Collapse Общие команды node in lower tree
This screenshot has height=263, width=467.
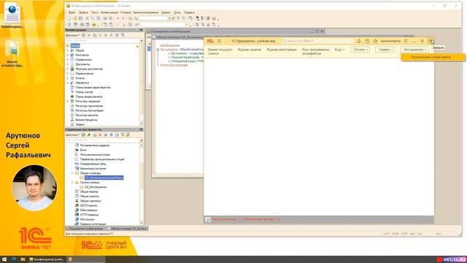pyautogui.click(x=72, y=173)
